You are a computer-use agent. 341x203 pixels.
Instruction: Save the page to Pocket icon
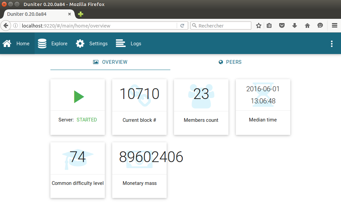282,26
